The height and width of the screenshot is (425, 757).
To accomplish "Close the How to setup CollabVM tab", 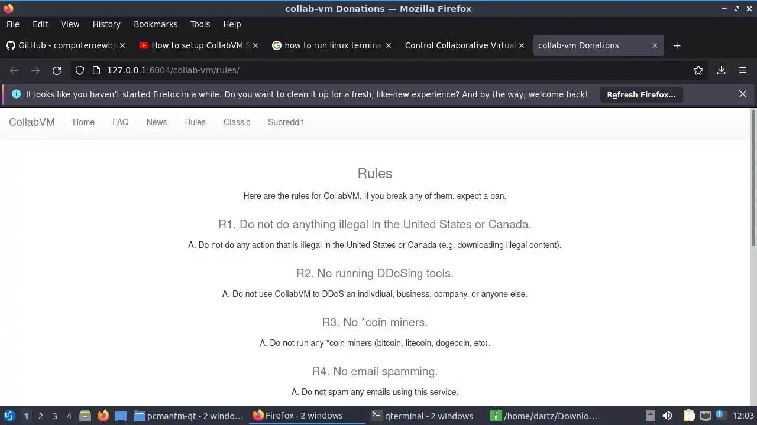I will (255, 45).
